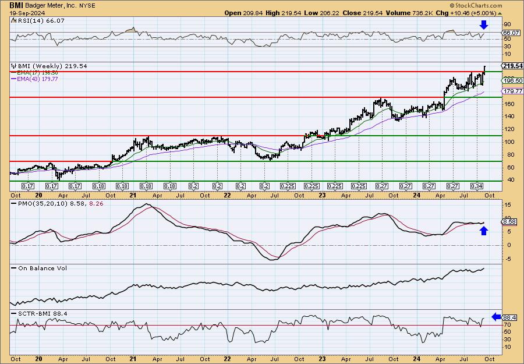Click the -5 label on PMO axis
Viewport: 524px width, 364px height.
[508, 259]
